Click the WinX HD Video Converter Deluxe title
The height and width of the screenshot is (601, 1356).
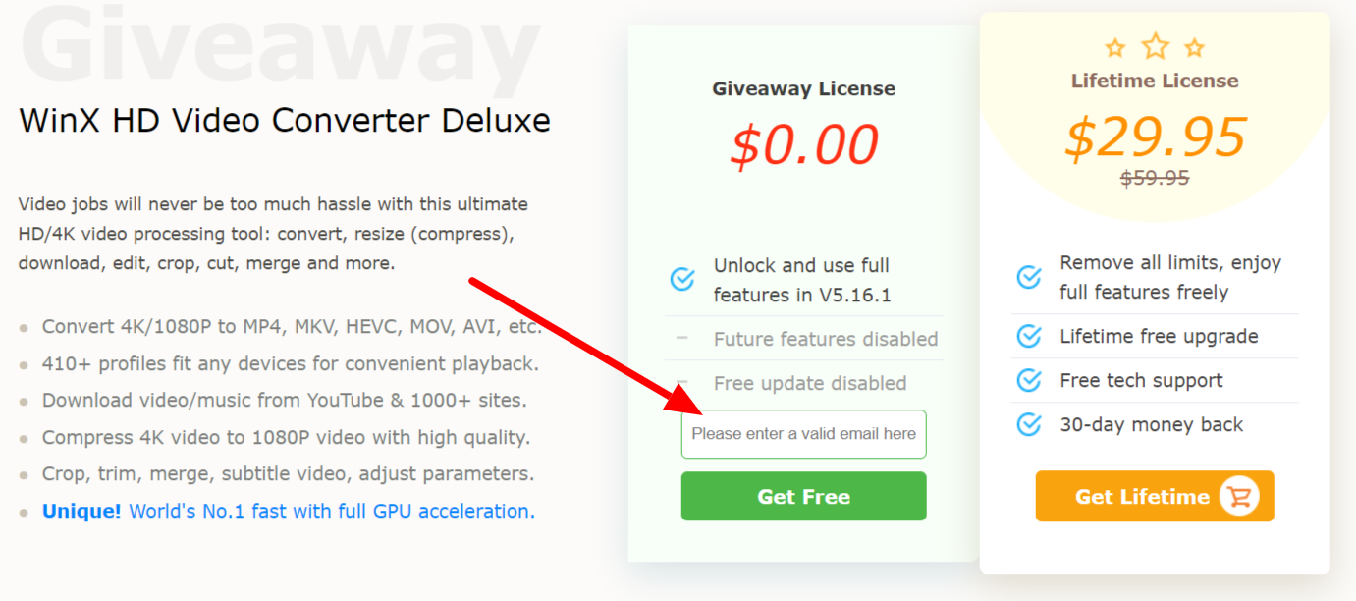285,121
